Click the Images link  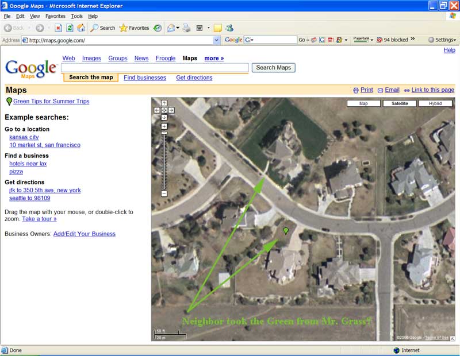pos(91,59)
